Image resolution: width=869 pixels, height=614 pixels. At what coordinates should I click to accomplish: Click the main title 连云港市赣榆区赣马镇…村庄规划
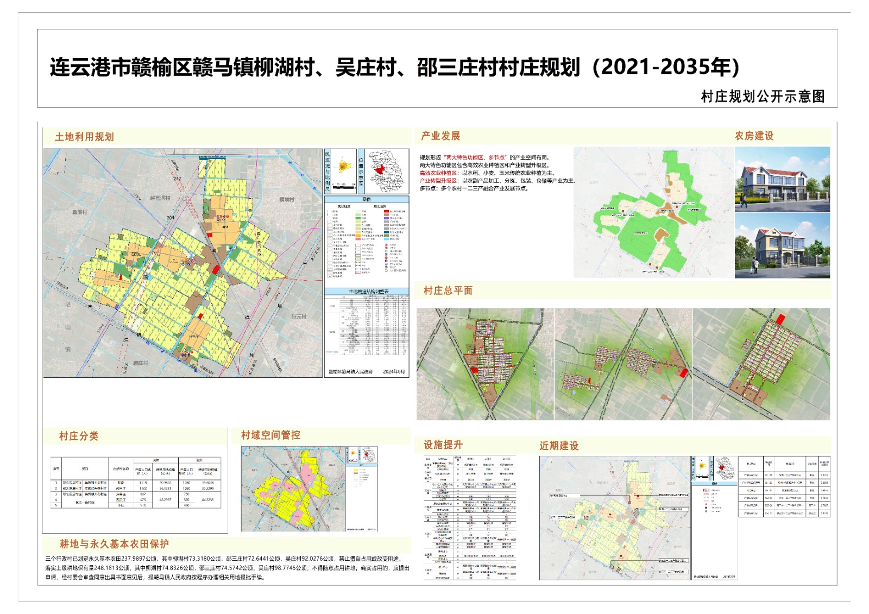395,67
